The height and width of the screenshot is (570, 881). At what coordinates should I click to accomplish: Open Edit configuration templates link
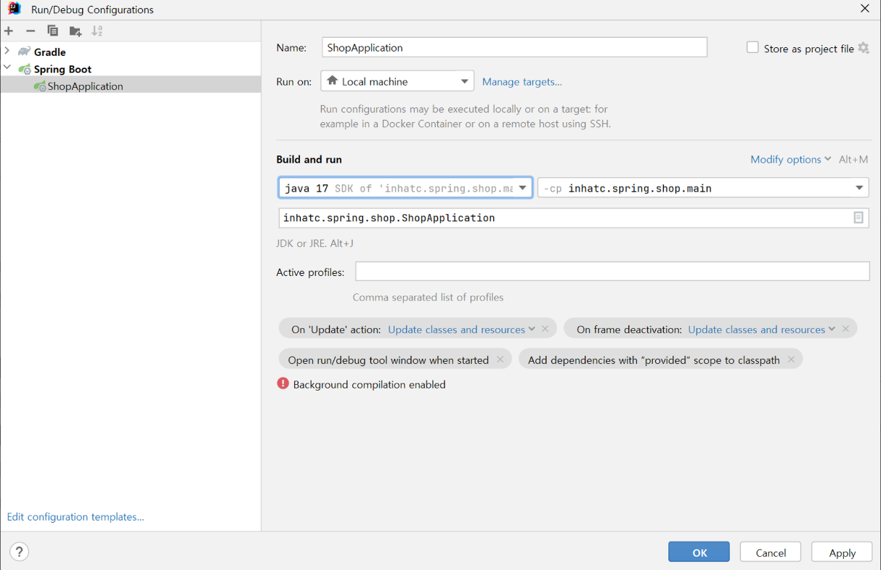(x=76, y=516)
